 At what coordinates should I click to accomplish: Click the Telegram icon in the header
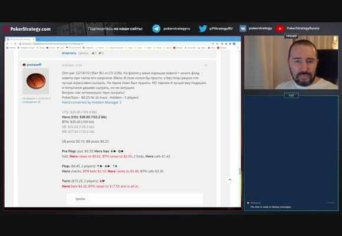point(156,28)
